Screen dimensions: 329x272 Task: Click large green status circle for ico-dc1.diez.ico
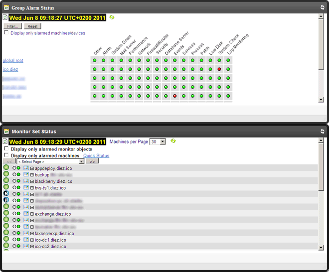point(6,239)
